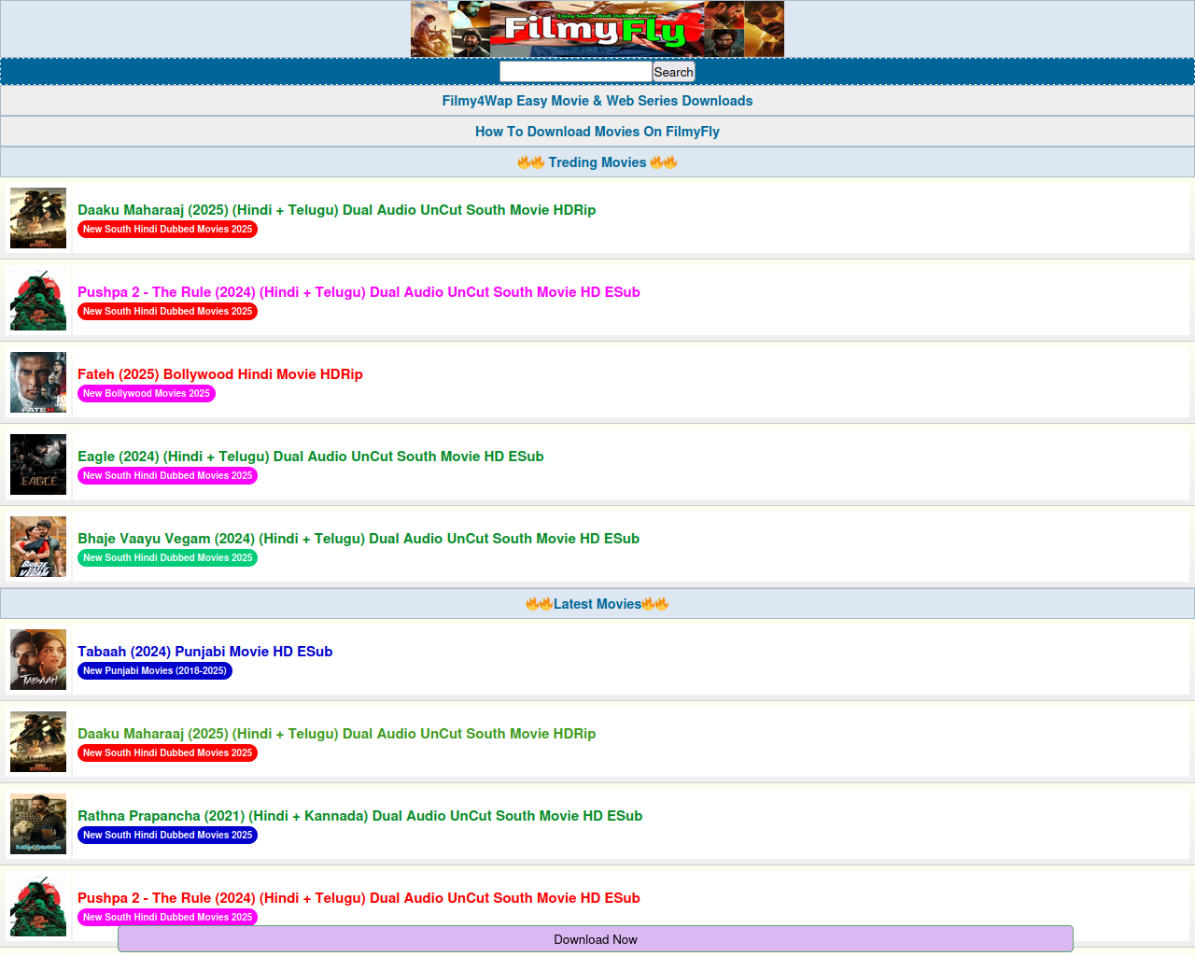Open Tabaah (2024) Punjabi Movie link
Image resolution: width=1195 pixels, height=956 pixels.
(205, 652)
